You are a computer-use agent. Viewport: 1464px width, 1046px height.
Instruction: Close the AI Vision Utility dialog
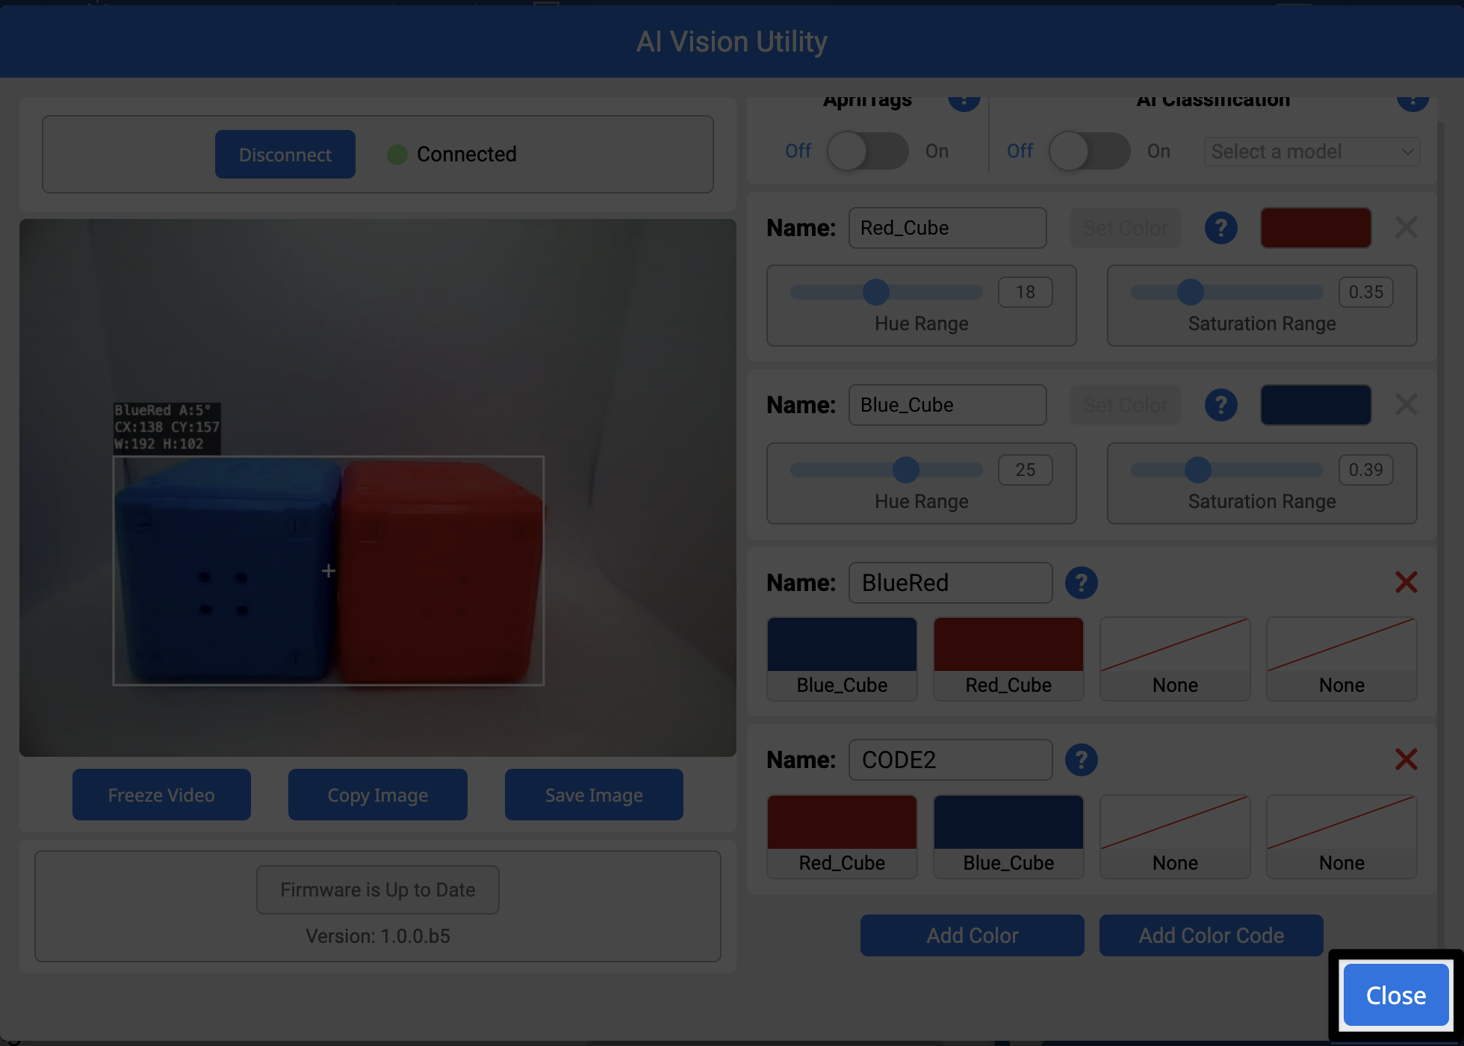(1395, 995)
